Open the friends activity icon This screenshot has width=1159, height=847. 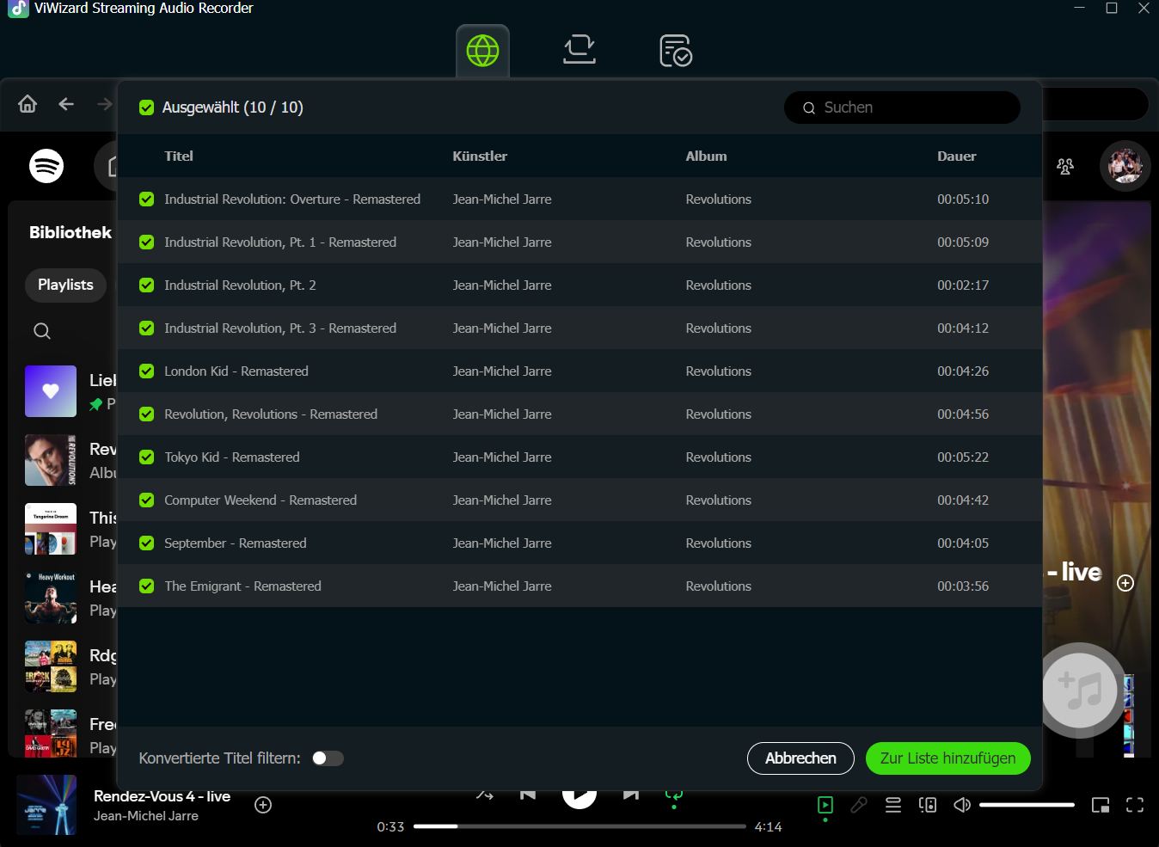pos(1065,166)
